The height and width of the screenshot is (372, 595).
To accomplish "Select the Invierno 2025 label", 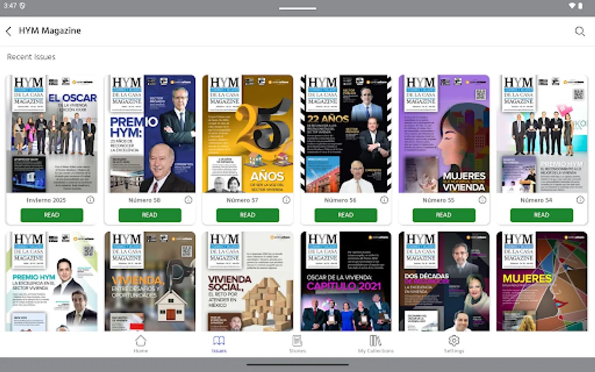I will [46, 200].
